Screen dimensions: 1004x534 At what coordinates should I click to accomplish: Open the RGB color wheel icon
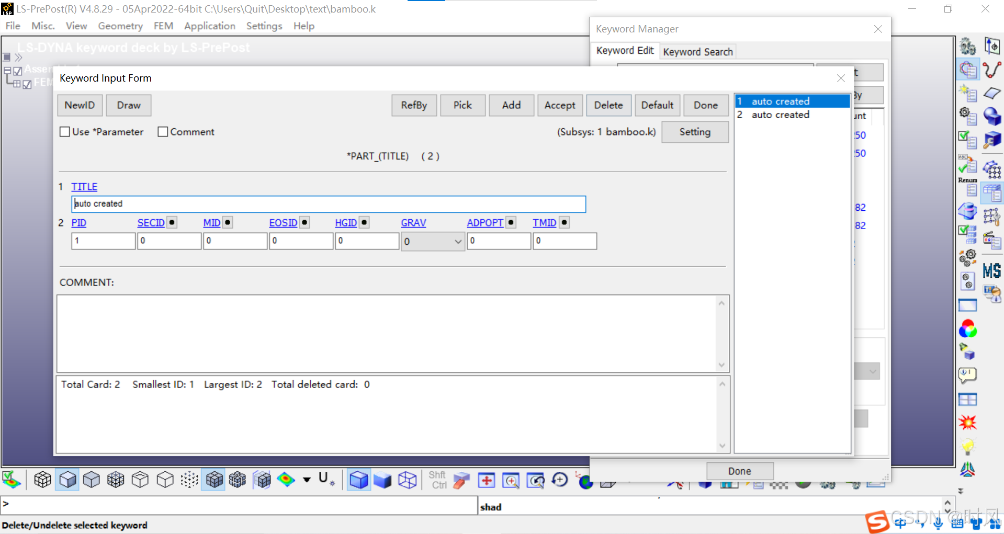click(x=968, y=329)
